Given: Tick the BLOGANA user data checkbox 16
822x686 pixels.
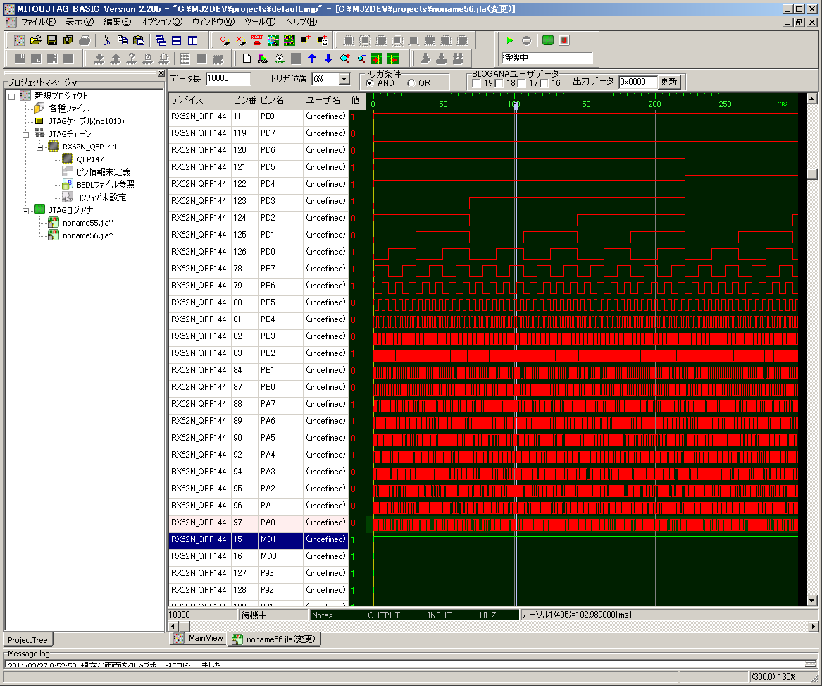Looking at the screenshot, I should pyautogui.click(x=544, y=84).
